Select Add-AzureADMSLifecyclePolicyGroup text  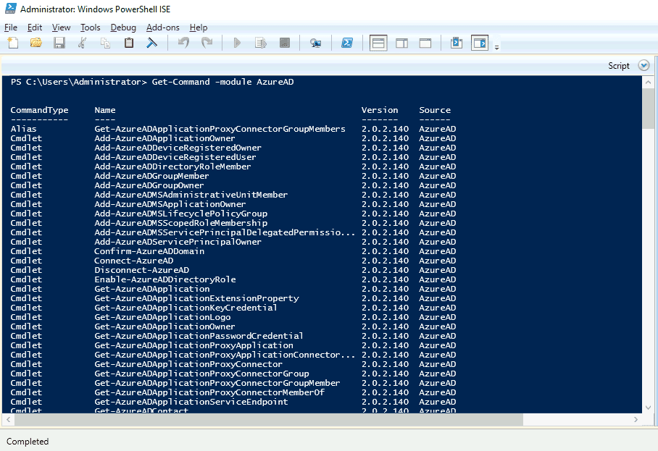(x=180, y=214)
